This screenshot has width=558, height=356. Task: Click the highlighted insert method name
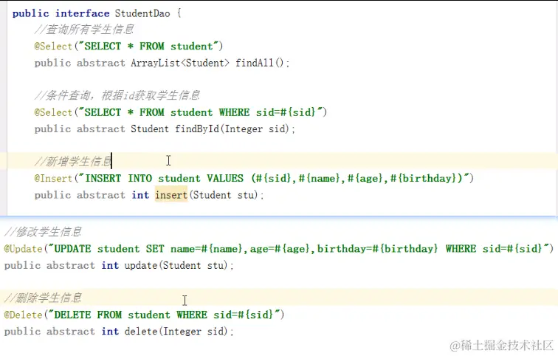pyautogui.click(x=171, y=195)
